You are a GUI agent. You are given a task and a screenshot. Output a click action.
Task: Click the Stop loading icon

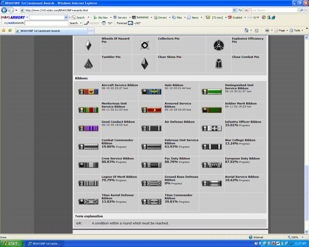pyautogui.click(x=246, y=10)
